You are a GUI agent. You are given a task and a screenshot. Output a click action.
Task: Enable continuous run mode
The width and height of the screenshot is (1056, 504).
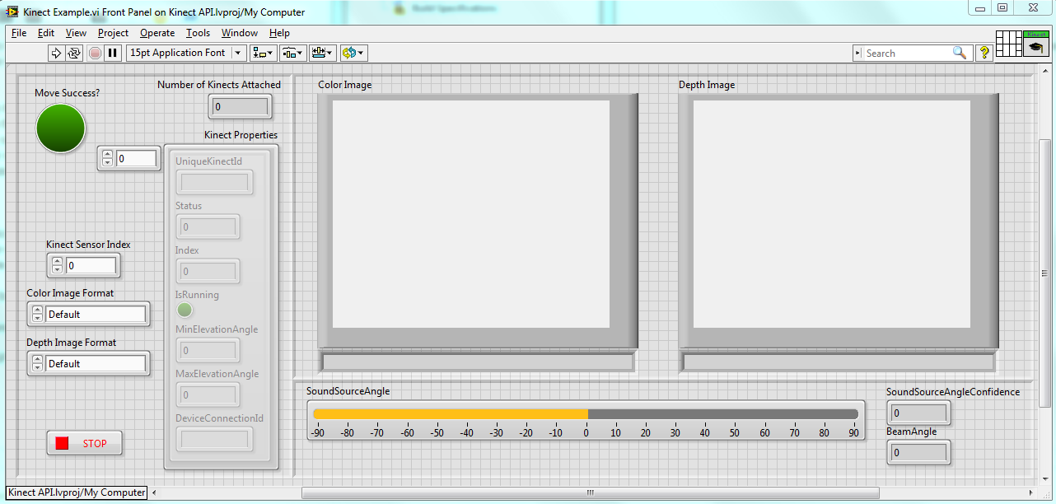coord(73,53)
